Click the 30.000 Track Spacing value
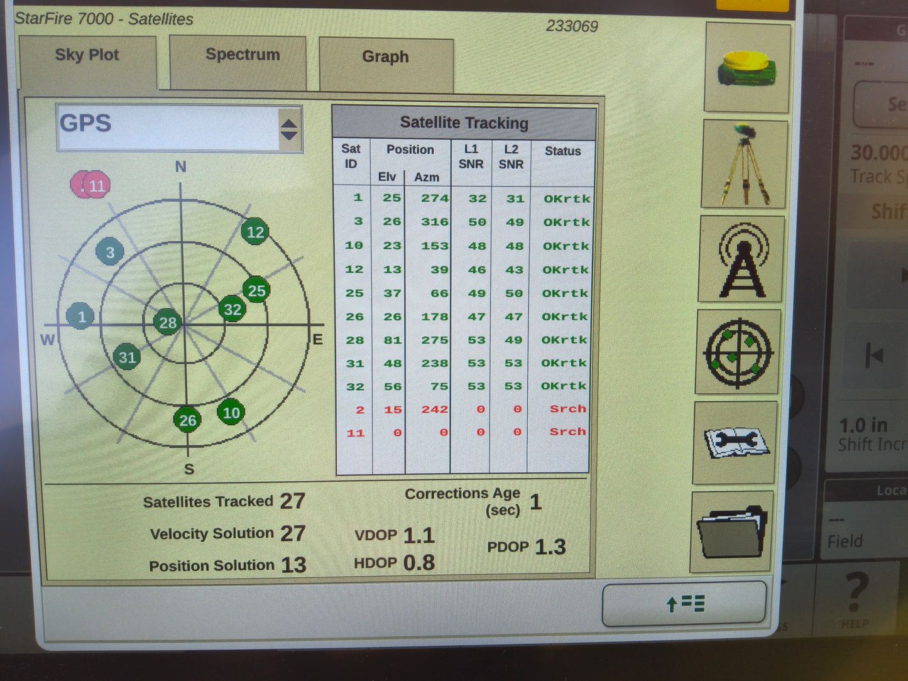 click(879, 153)
